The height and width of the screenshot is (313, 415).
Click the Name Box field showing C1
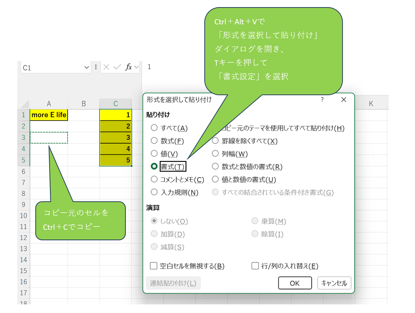click(52, 67)
